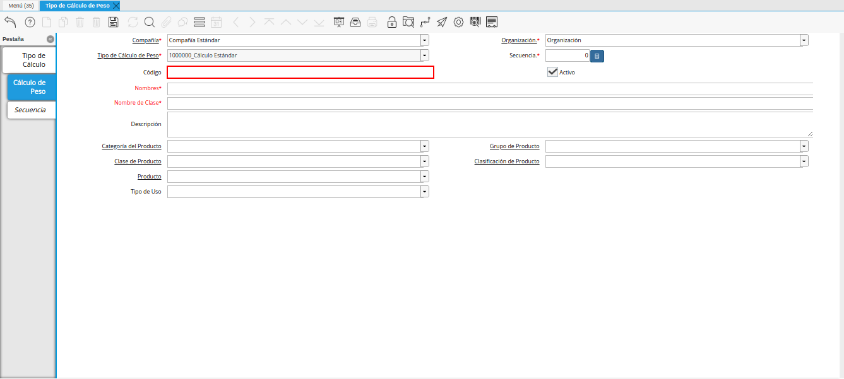844x379 pixels.
Task: Open zoom across folder magnifier icon
Action: tap(408, 22)
